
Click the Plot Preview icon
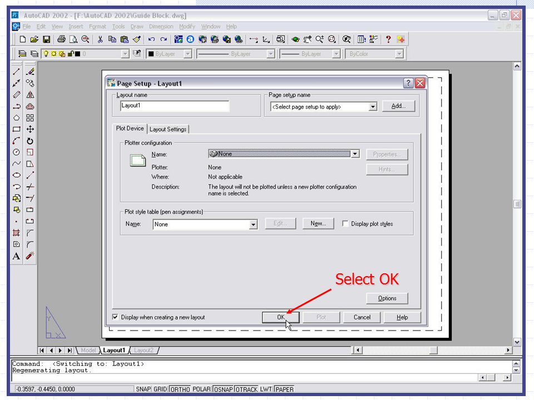[73, 39]
